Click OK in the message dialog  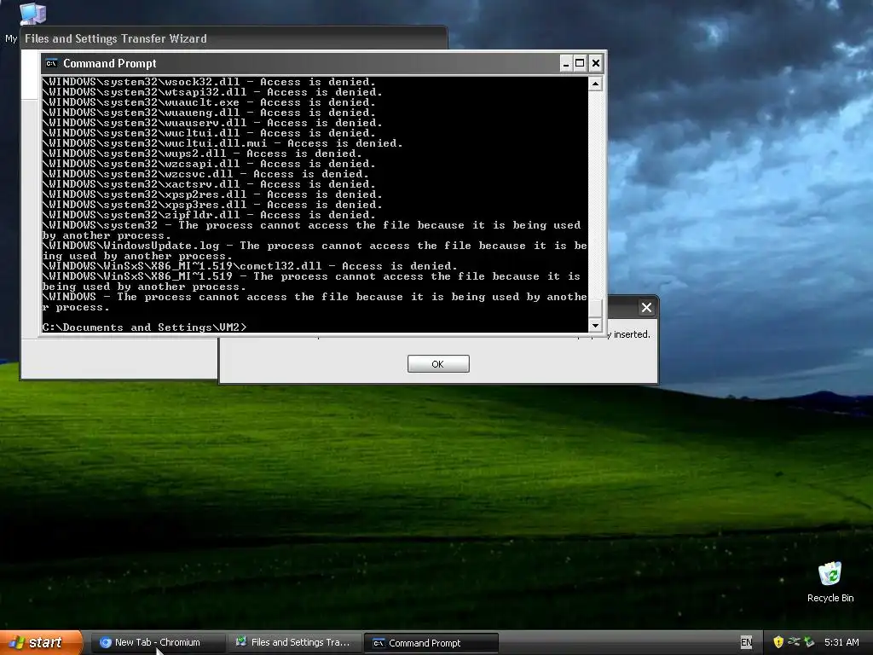pyautogui.click(x=438, y=363)
